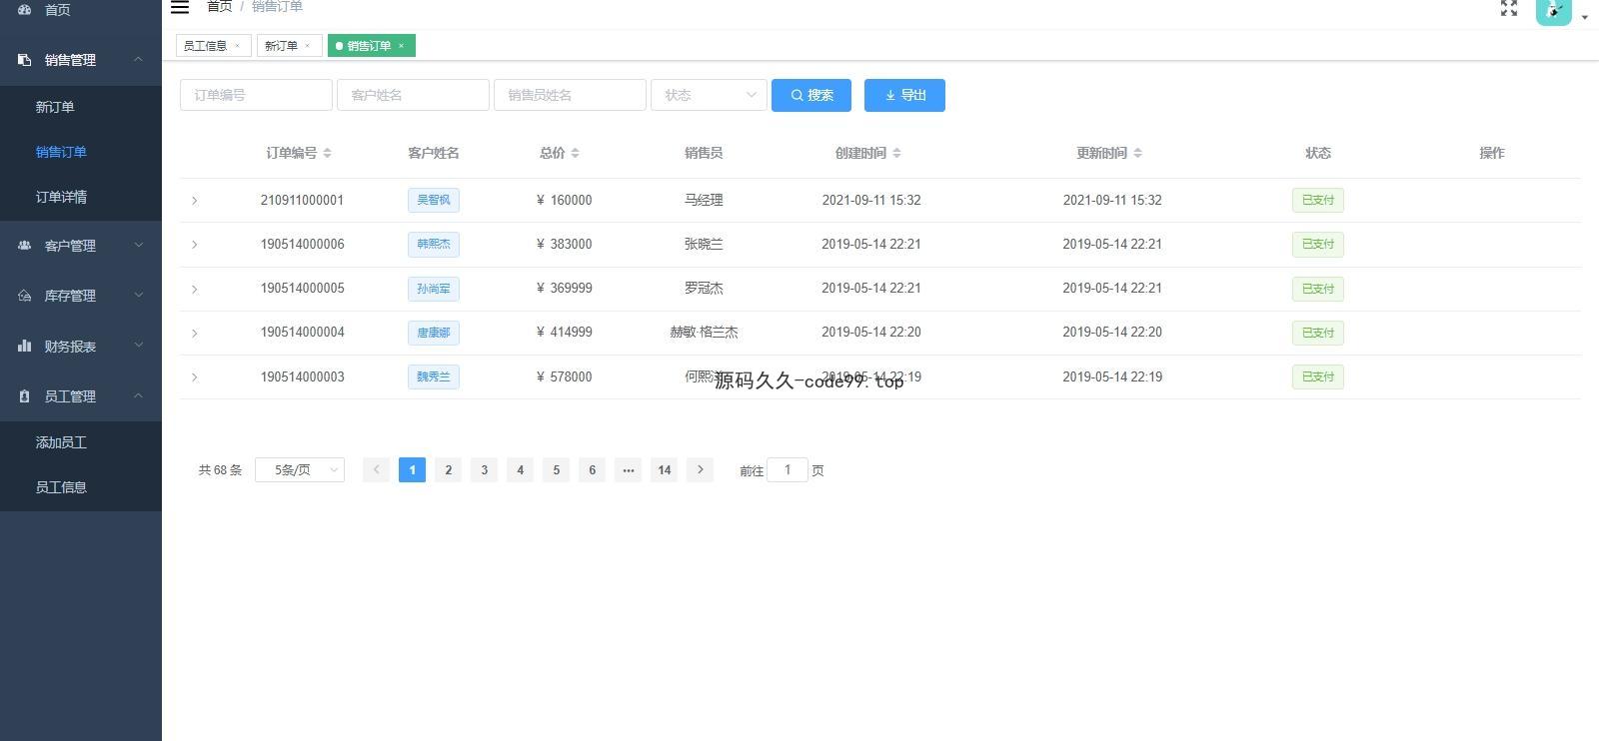Screen dimensions: 1599x741
Task: Click customer tag 孙尚军
Action: coord(434,289)
